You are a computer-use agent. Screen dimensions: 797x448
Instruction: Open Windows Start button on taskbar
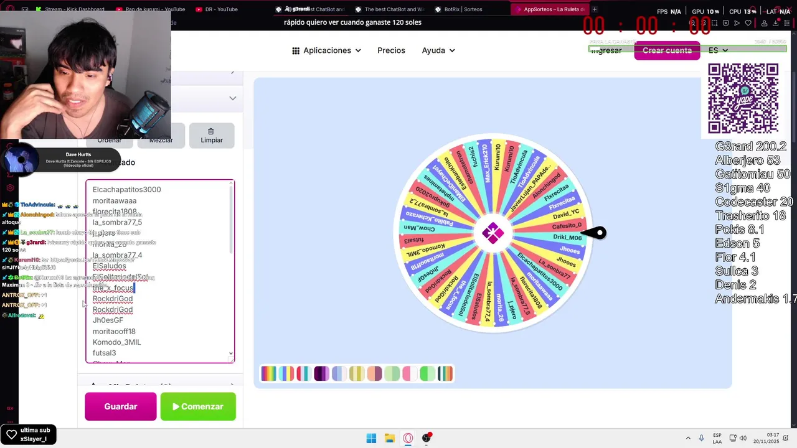pos(371,438)
